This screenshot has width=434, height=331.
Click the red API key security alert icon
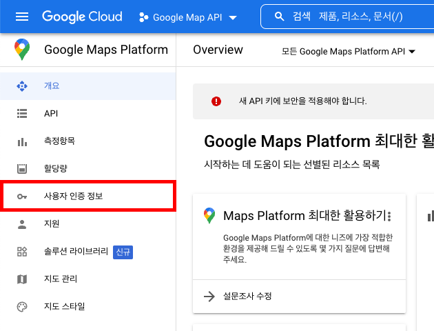coord(216,101)
